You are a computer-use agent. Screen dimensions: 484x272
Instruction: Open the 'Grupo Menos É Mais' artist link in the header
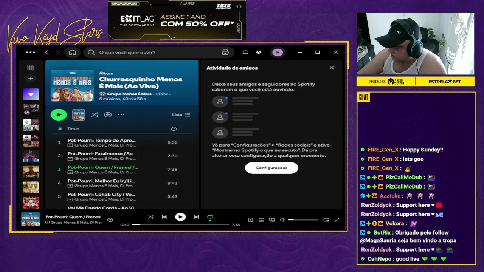pyautogui.click(x=129, y=94)
